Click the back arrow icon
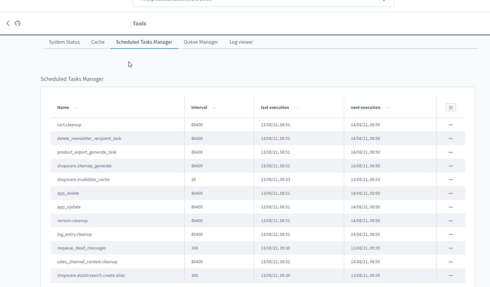The image size is (490, 287). (7, 23)
